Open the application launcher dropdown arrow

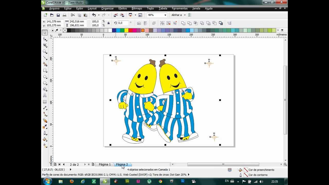tap(135, 15)
